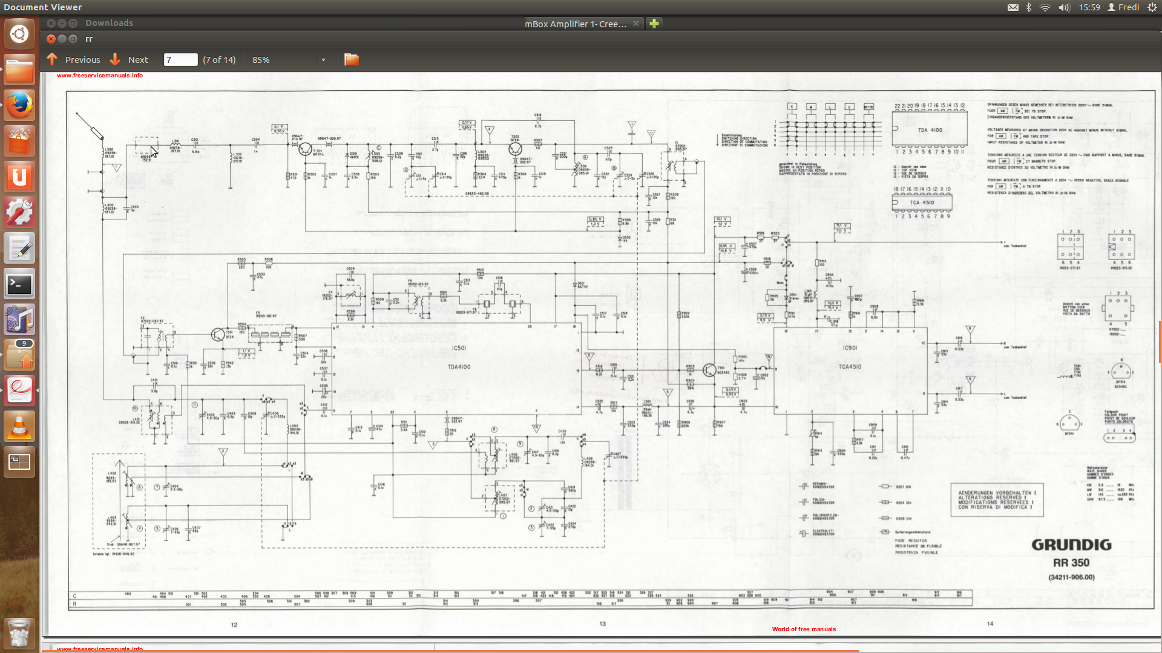Open the Terminal from launcher
Screen dimensions: 1162x653
(19, 284)
